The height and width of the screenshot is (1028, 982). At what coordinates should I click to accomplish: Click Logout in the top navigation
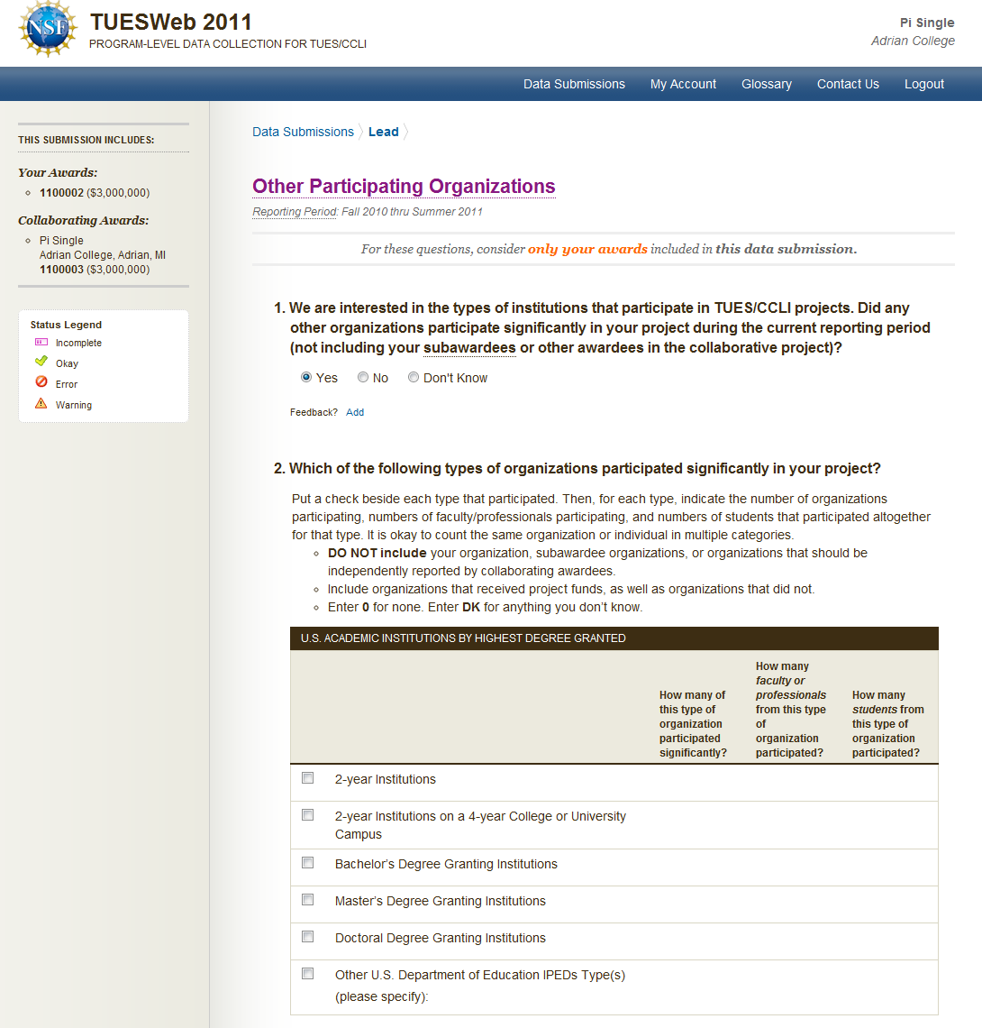tap(923, 84)
